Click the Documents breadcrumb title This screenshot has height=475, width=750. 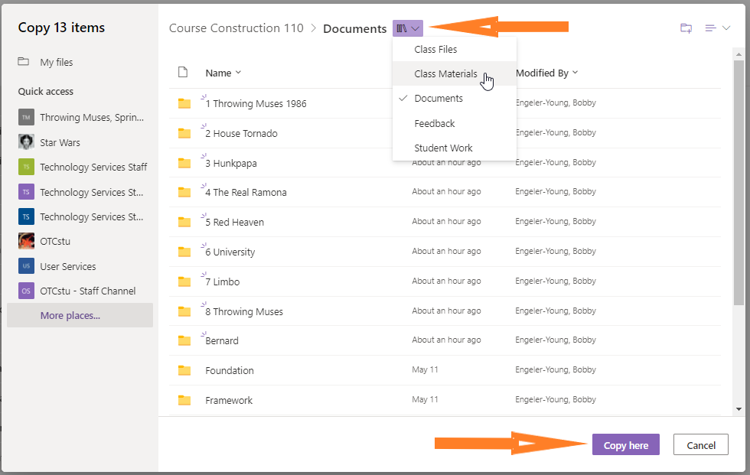point(355,28)
